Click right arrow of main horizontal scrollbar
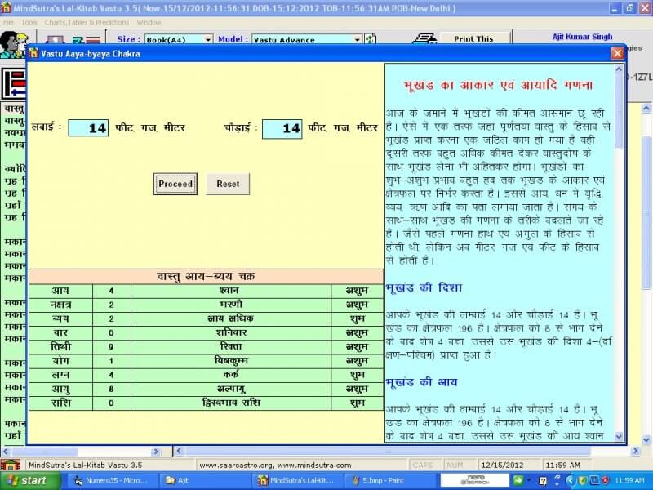The height and width of the screenshot is (490, 653). 636,451
